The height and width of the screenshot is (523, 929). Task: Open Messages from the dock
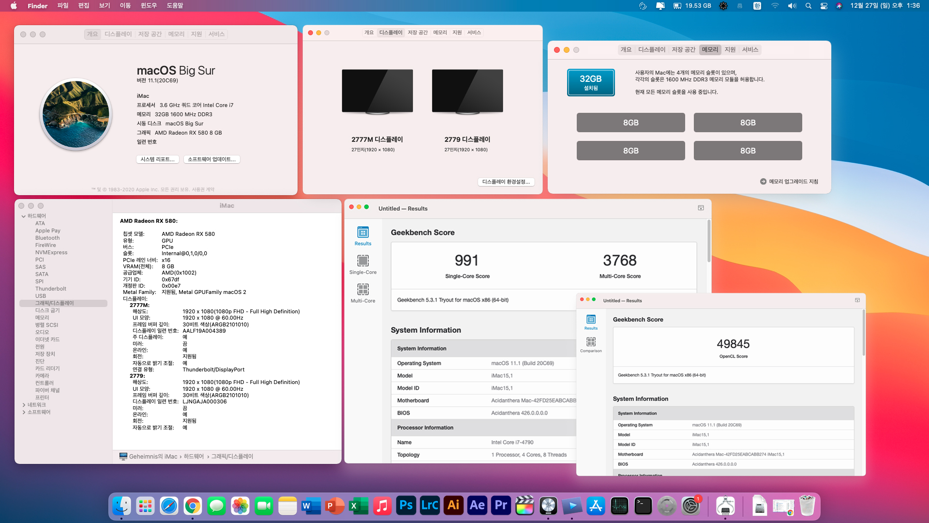(x=216, y=506)
